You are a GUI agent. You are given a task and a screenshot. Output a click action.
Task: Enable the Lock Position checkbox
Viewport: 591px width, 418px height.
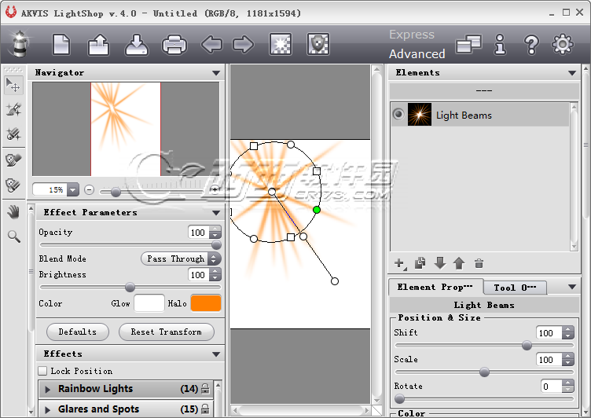tap(42, 371)
